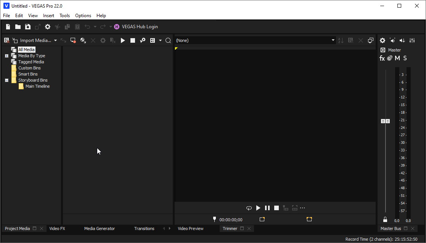Select the Custom Bins folder
The height and width of the screenshot is (243, 426).
click(29, 68)
